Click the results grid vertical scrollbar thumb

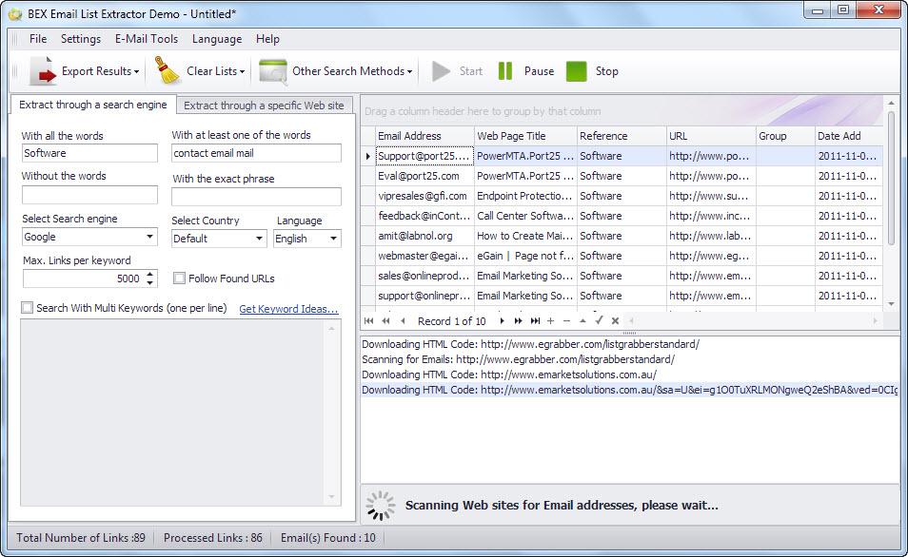891,177
